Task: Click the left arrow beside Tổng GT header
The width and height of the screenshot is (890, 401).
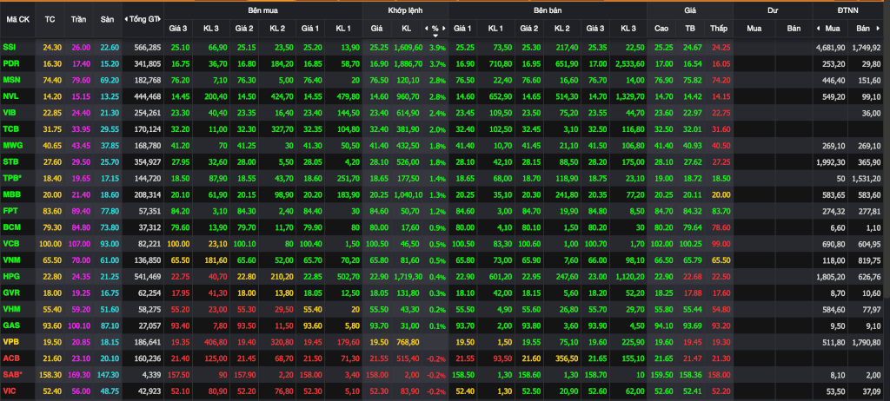Action: point(125,19)
